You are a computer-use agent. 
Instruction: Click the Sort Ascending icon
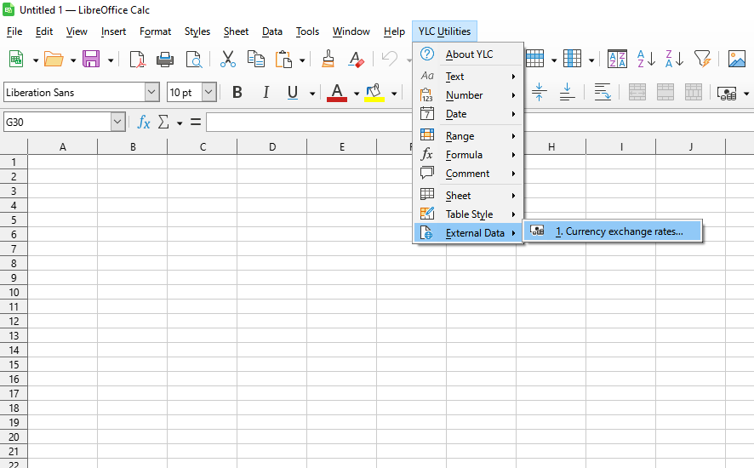647,59
